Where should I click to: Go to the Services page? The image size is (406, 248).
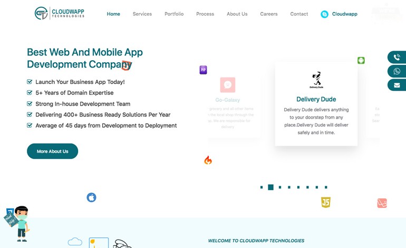[x=142, y=14]
